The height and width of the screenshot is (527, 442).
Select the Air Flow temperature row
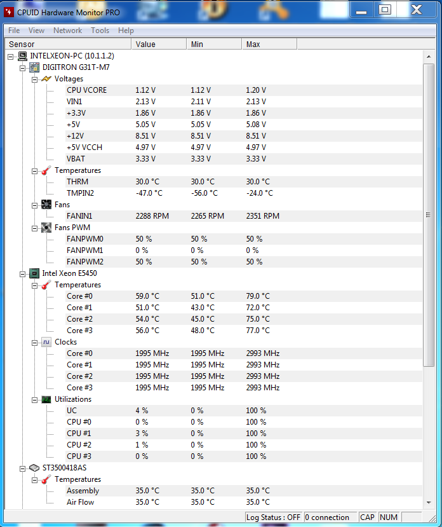[243, 502]
